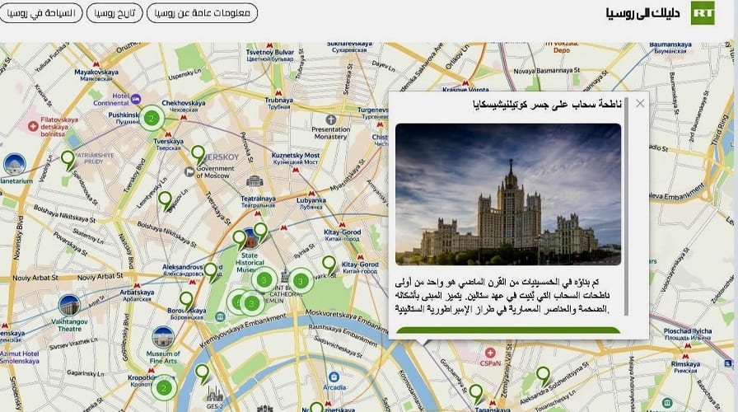Click cluster marker 3 nearest Varvarka
The image size is (738, 412).
301,281
